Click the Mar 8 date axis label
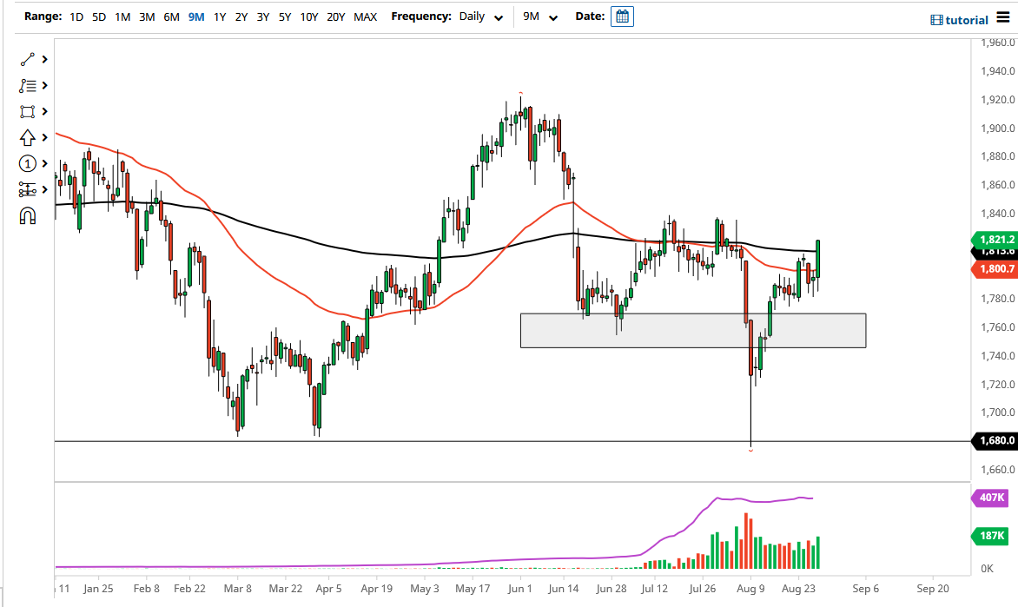This screenshot has height=607, width=1018. [x=238, y=589]
